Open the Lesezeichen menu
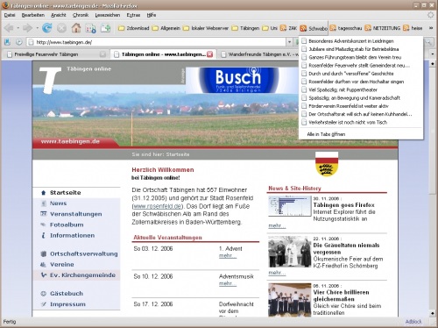The width and height of the screenshot is (438, 328). pos(108,15)
